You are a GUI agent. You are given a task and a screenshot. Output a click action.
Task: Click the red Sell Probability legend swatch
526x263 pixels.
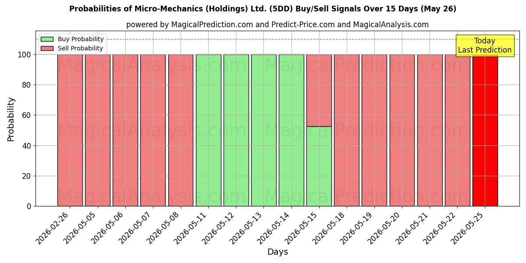tap(47, 49)
